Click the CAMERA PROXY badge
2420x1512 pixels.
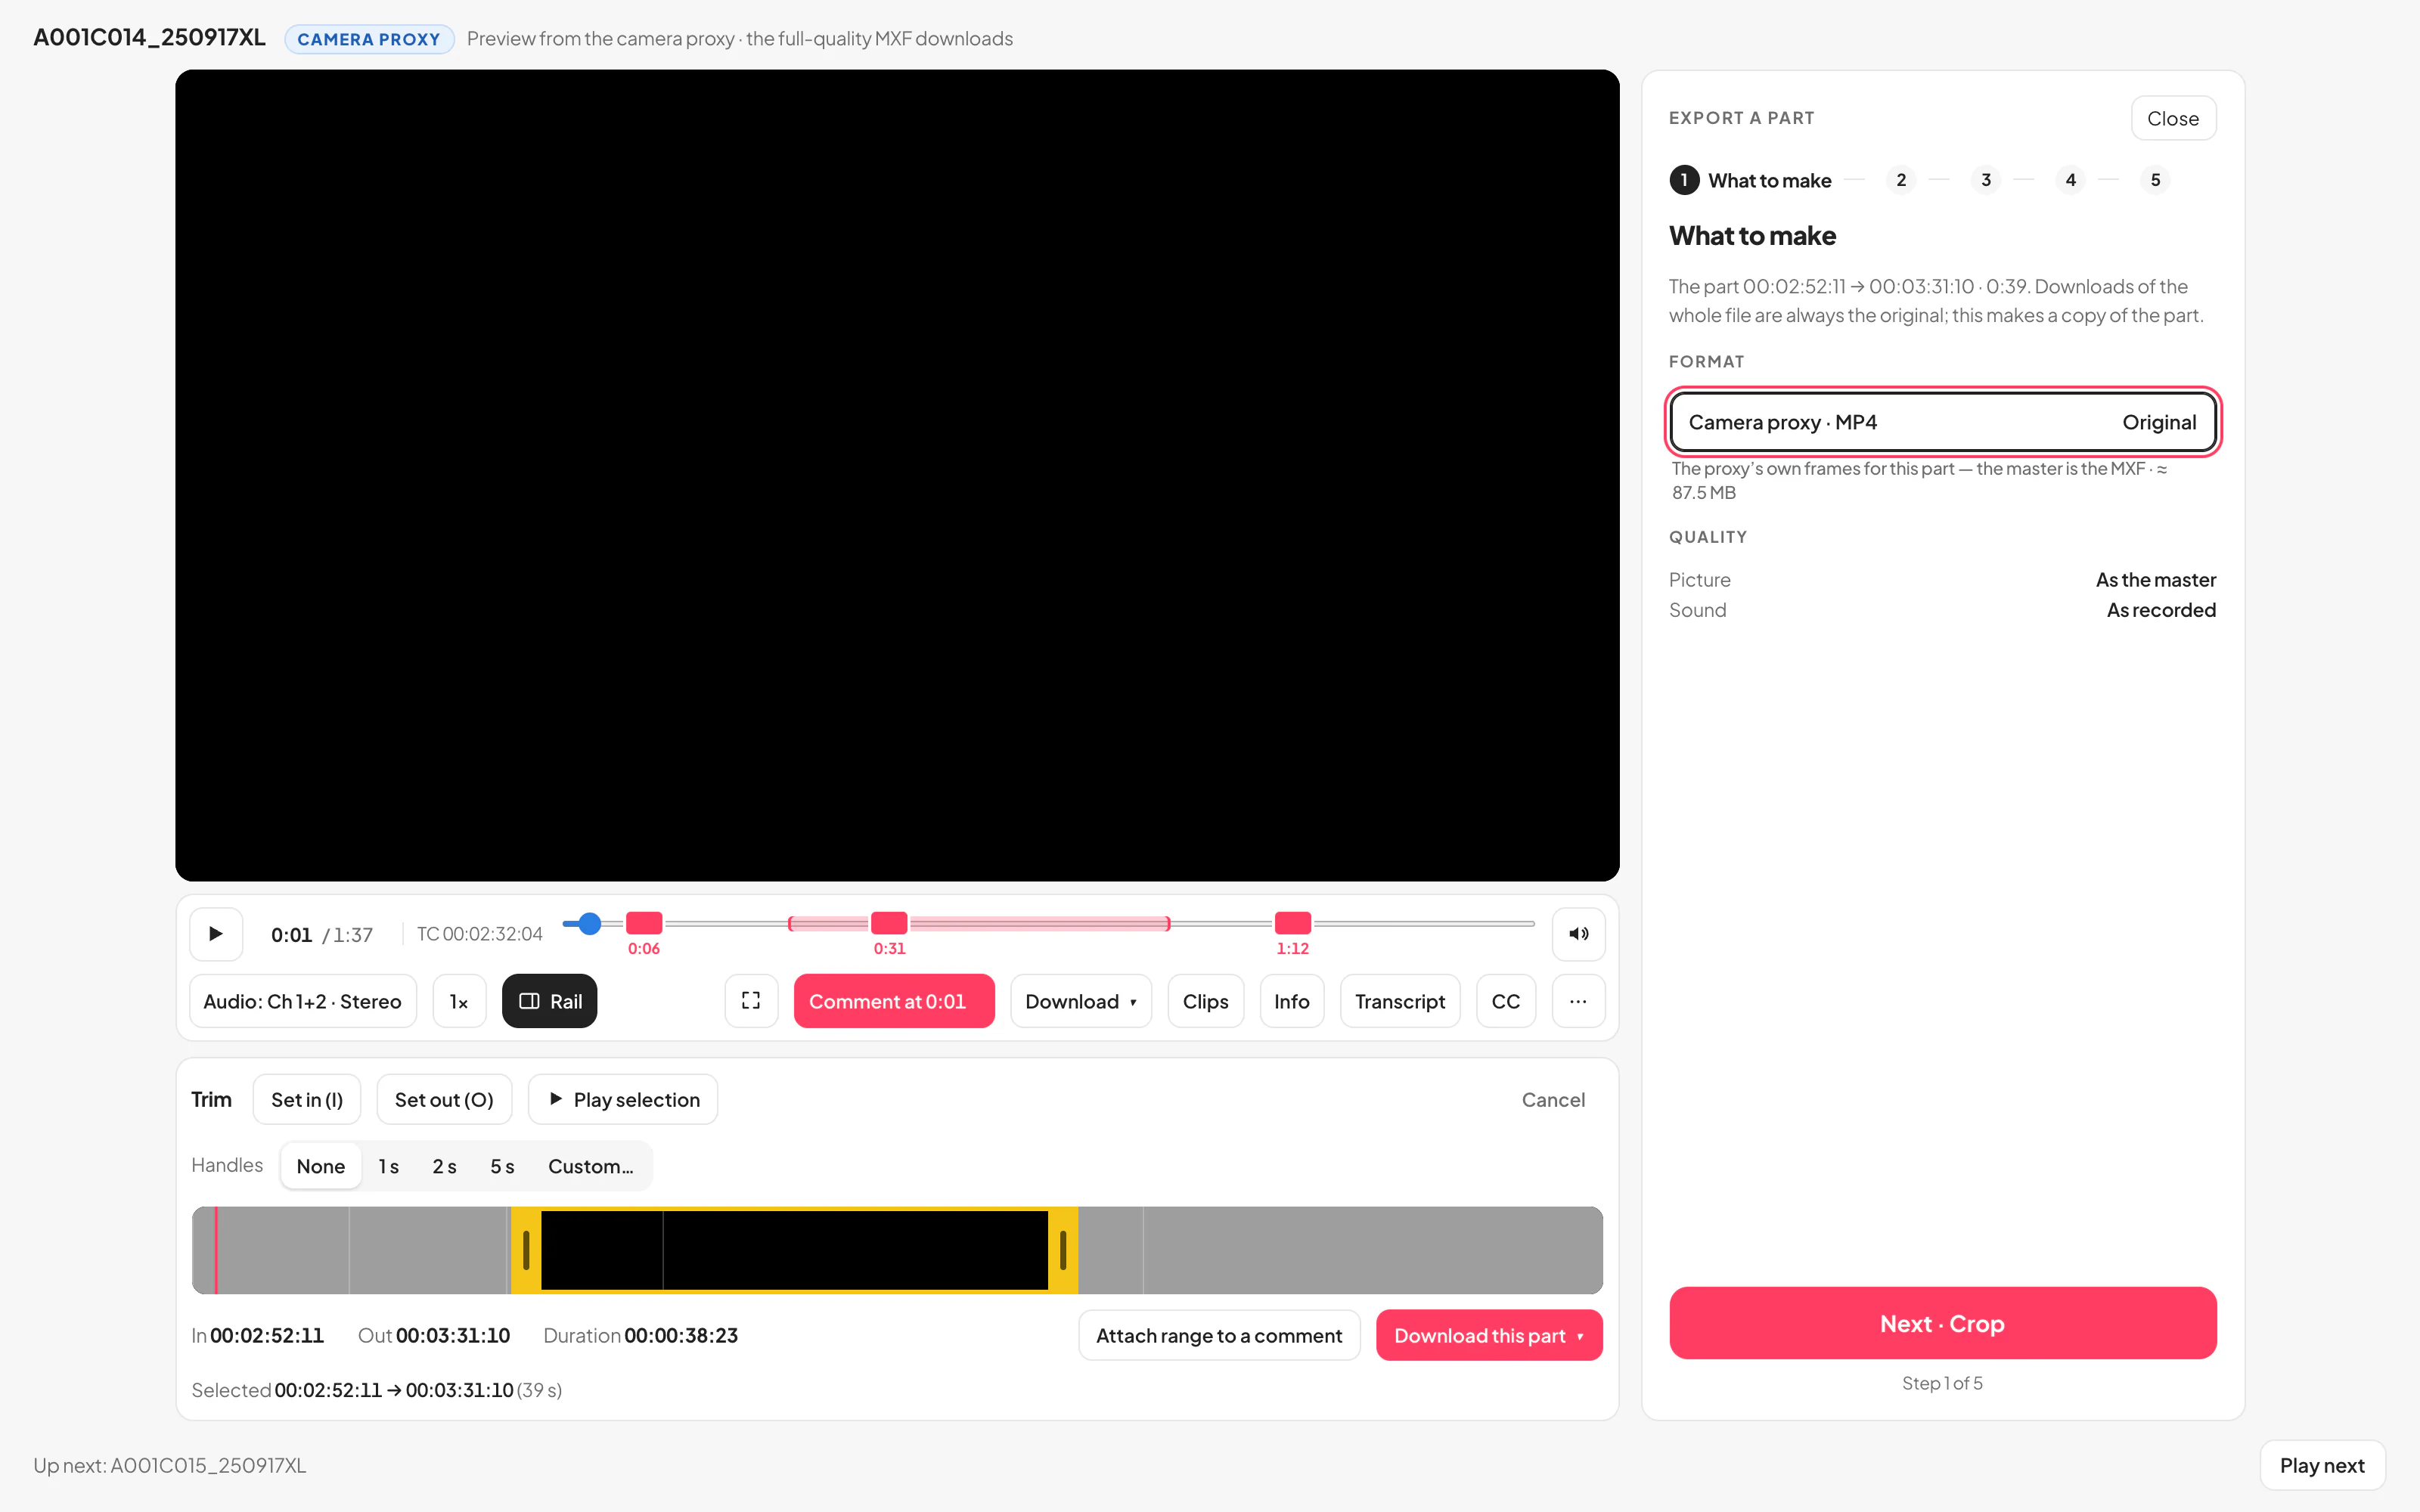click(369, 39)
